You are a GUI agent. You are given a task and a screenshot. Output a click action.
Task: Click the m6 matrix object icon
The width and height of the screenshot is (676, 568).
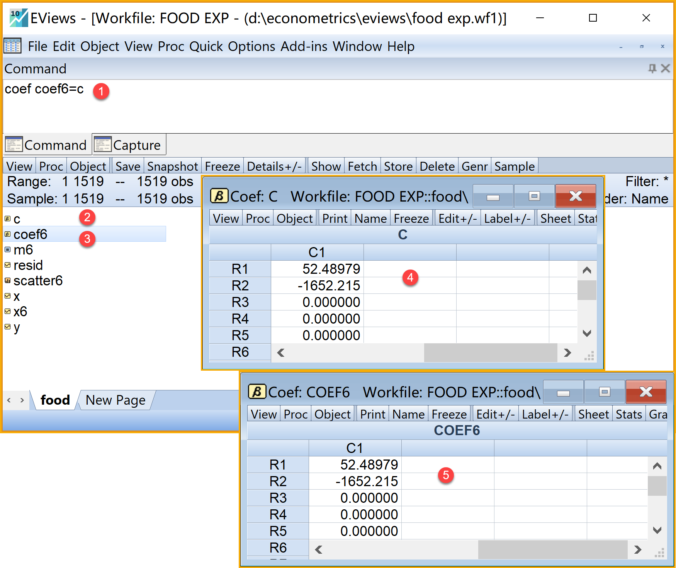[x=7, y=249]
